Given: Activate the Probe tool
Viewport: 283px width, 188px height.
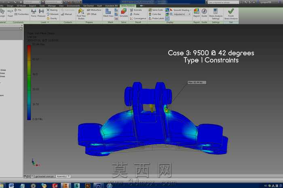Looking at the screenshot, I should pyautogui.click(x=135, y=14).
